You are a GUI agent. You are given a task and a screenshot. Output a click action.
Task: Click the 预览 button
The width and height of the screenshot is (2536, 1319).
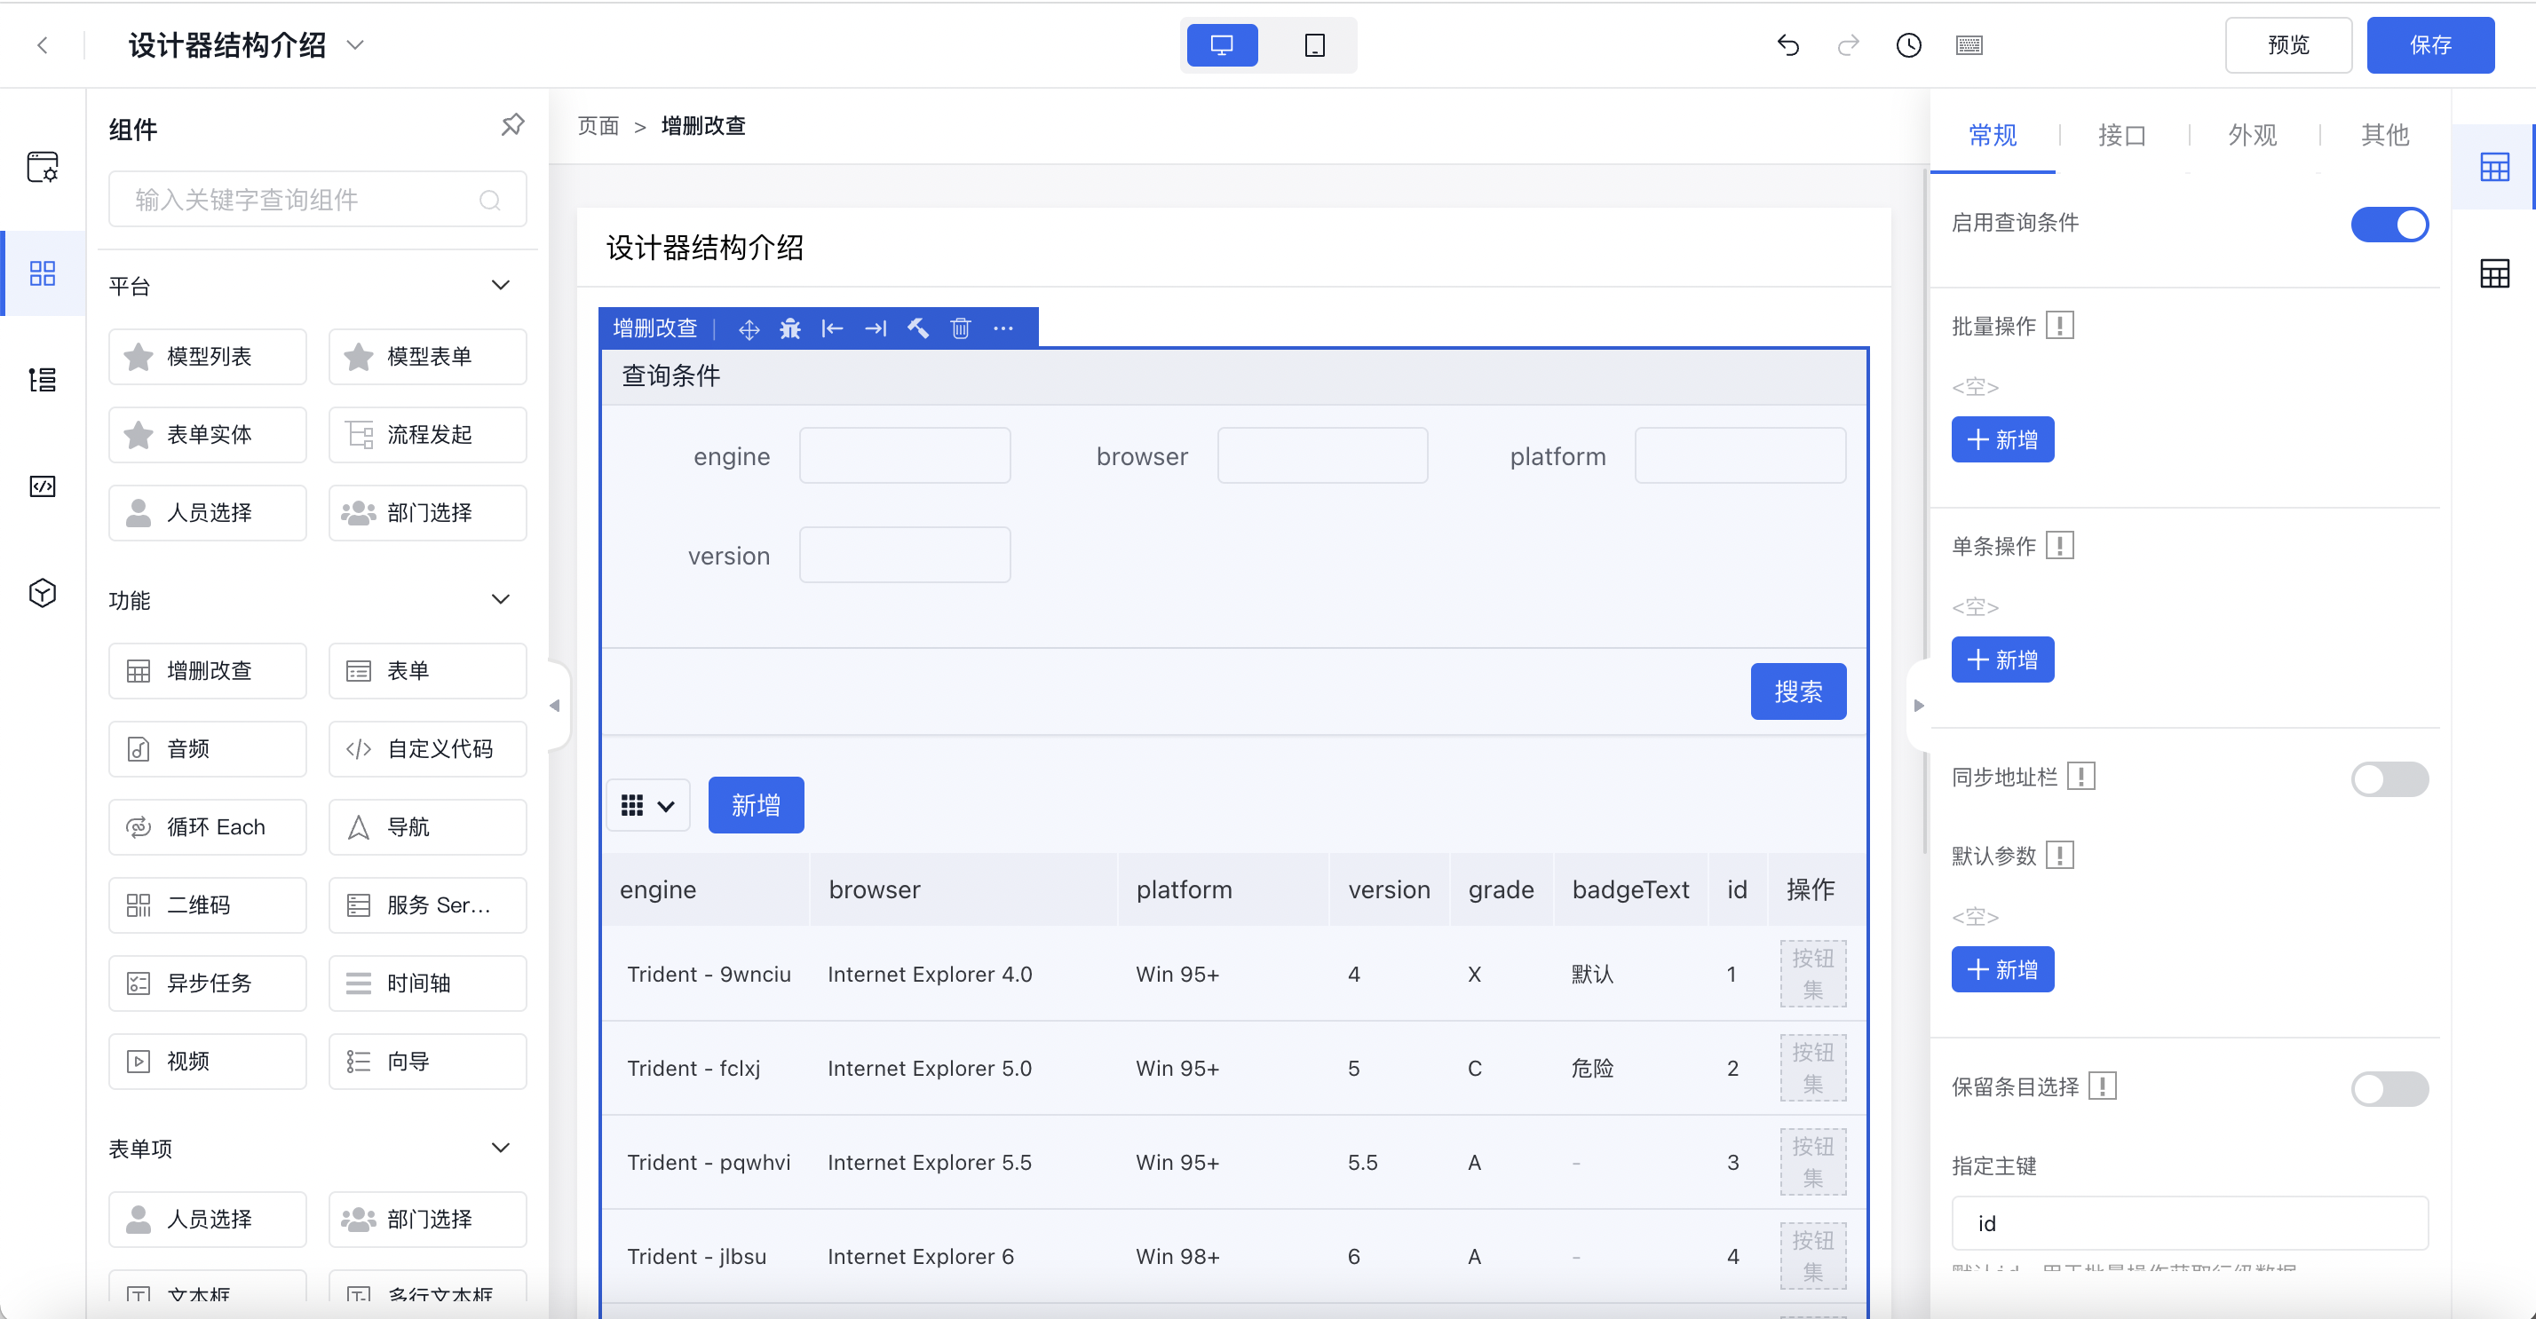click(x=2289, y=45)
